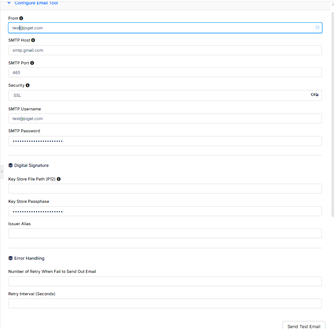334x329 pixels.
Task: Focus the SMTP Port field
Action: coord(165,73)
